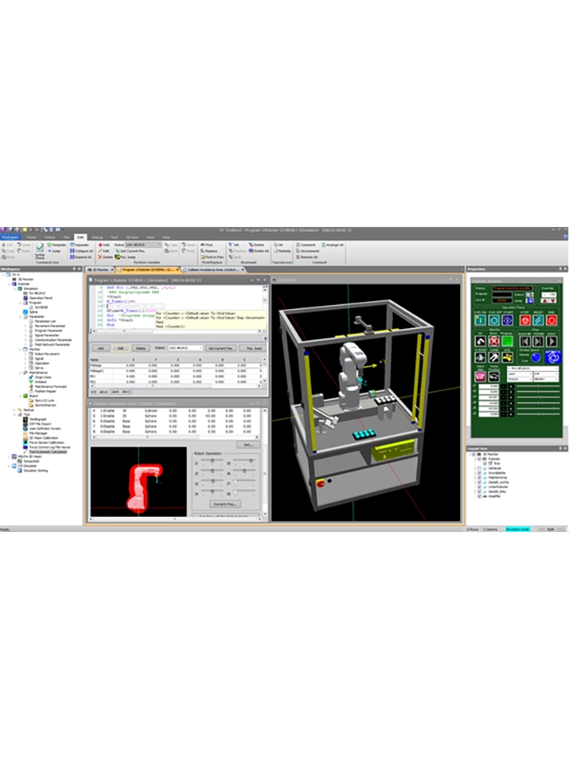Toggle the Gehäuse checkbox in the Layout tree
The image size is (569, 759).
479,468
